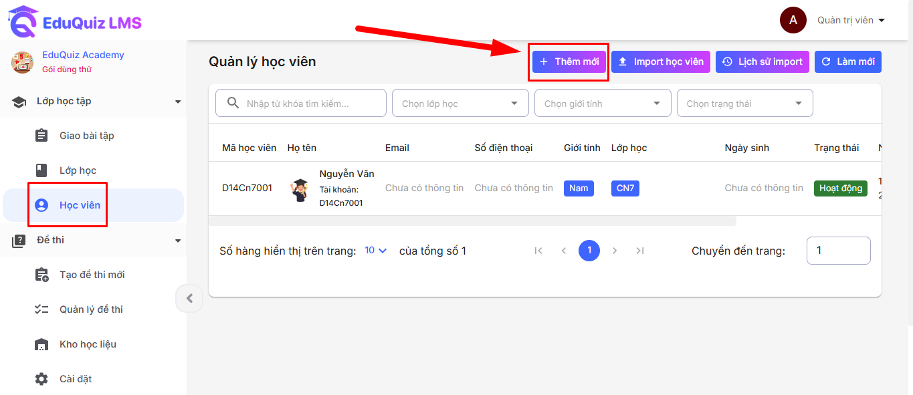Viewport: 913px width, 395px height.
Task: Click the gear icon for Cài đặt
Action: [x=41, y=379]
